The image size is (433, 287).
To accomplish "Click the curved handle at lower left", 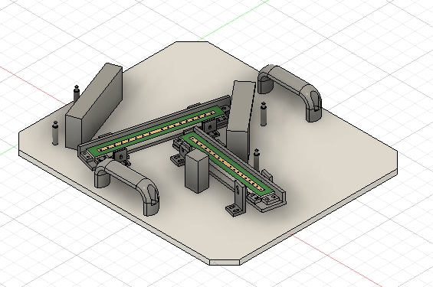I will click(x=127, y=186).
